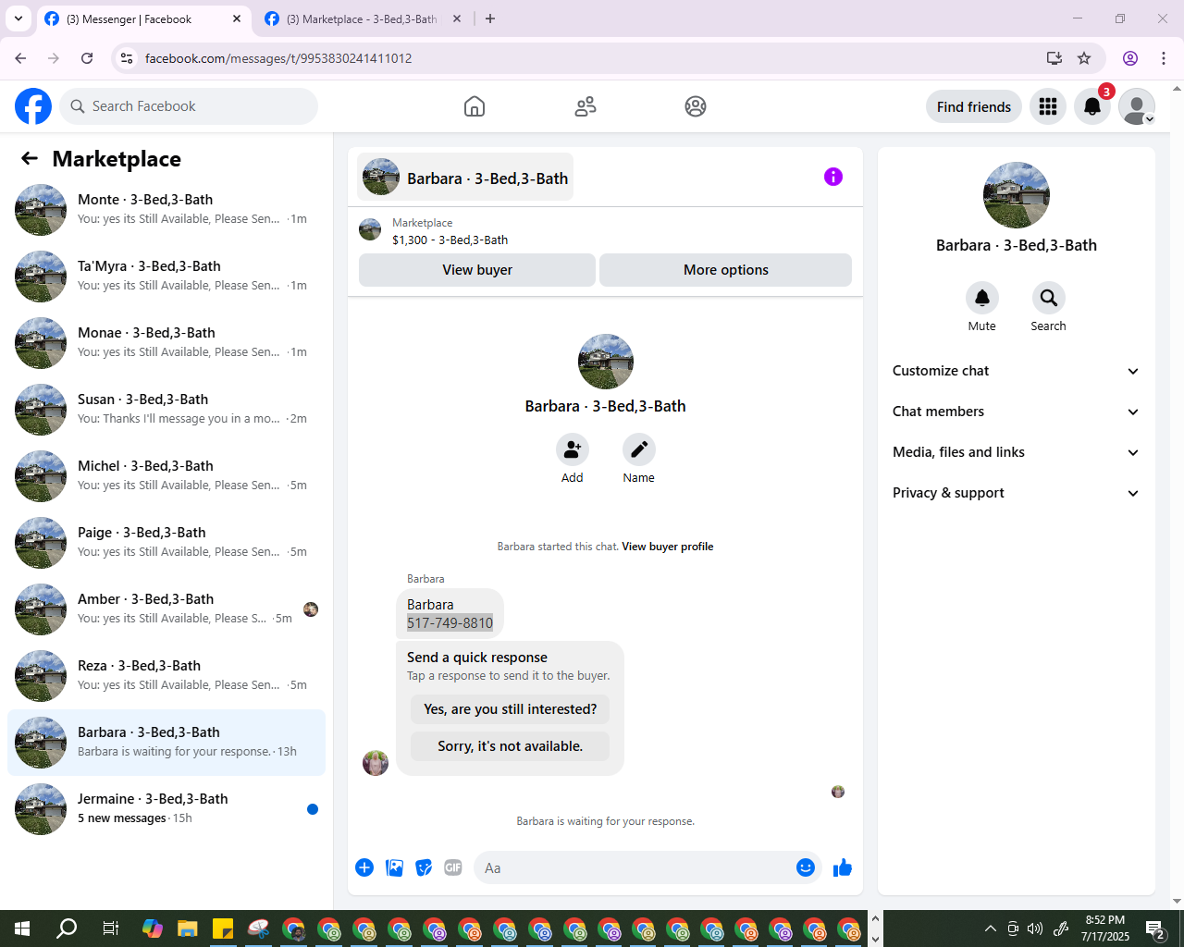Open the account profile avatar menu
The image size is (1184, 947).
[x=1137, y=106]
